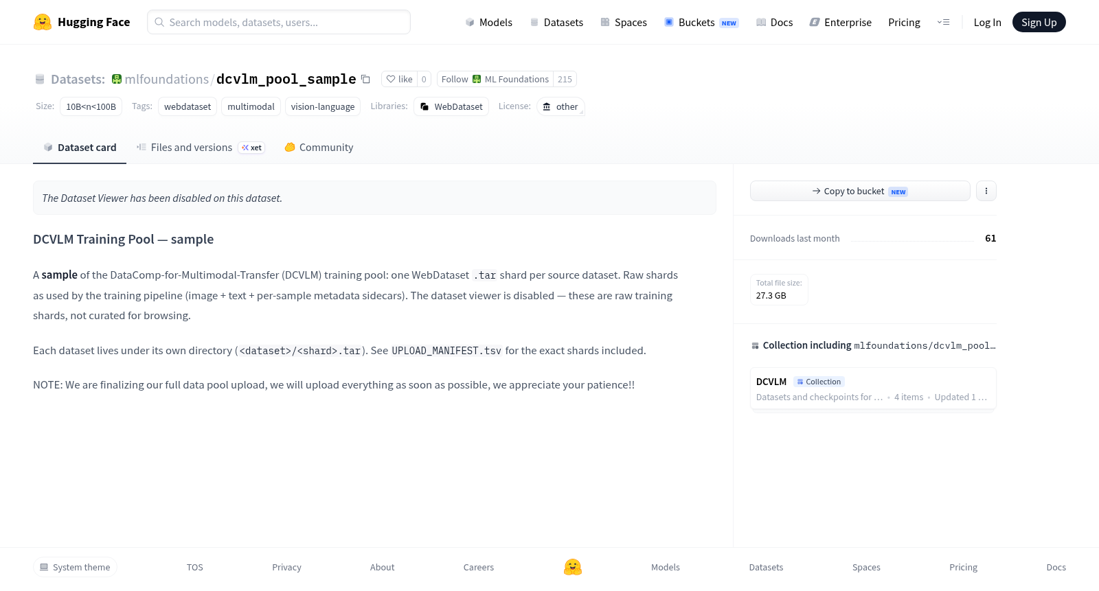Open Pricing in the top navigation
This screenshot has height=591, width=1099.
904,22
